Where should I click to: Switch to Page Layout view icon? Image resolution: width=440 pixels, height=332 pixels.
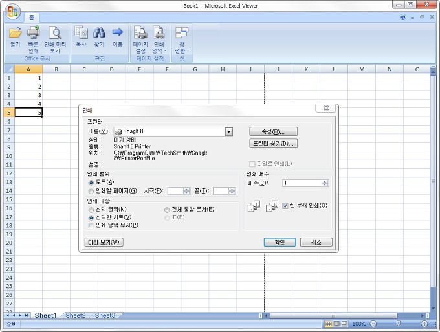(x=336, y=324)
